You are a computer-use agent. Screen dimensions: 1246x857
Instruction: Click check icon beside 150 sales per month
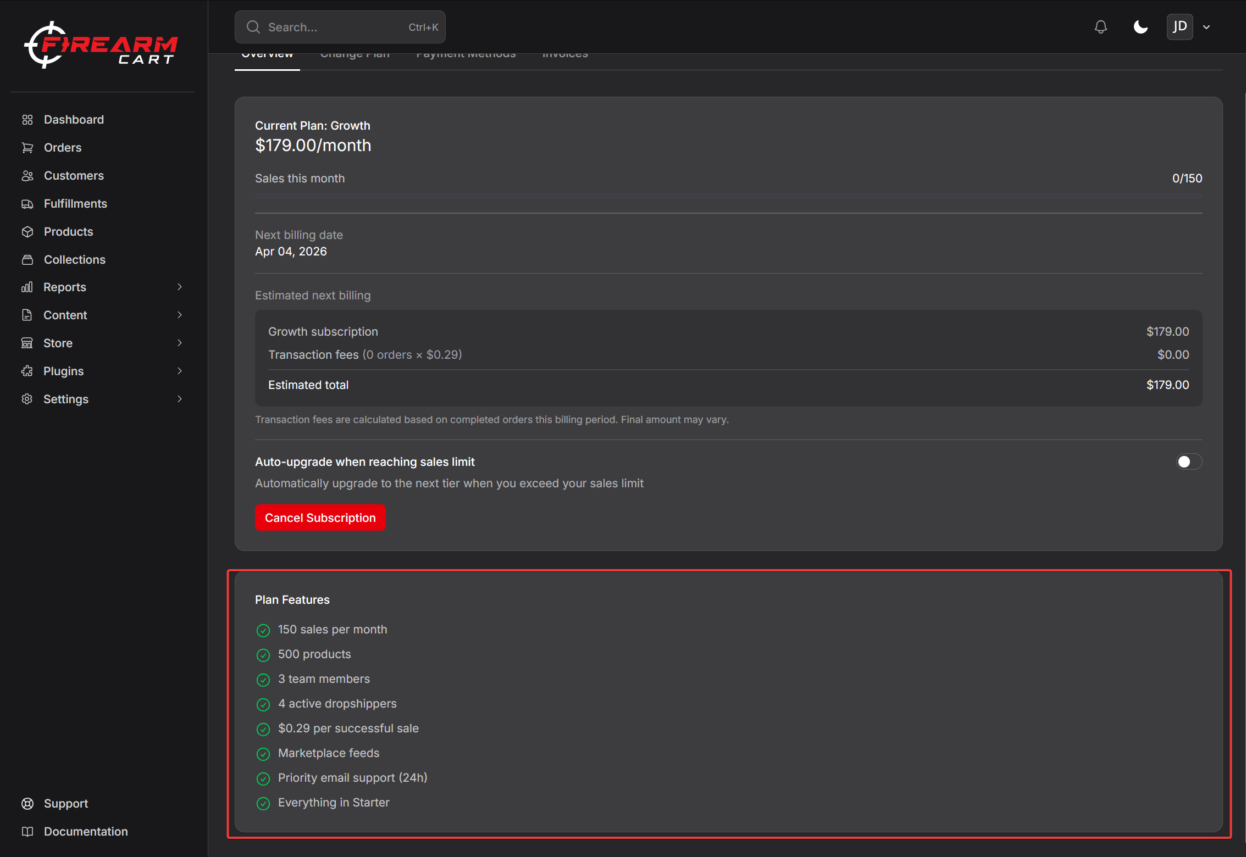pyautogui.click(x=263, y=630)
